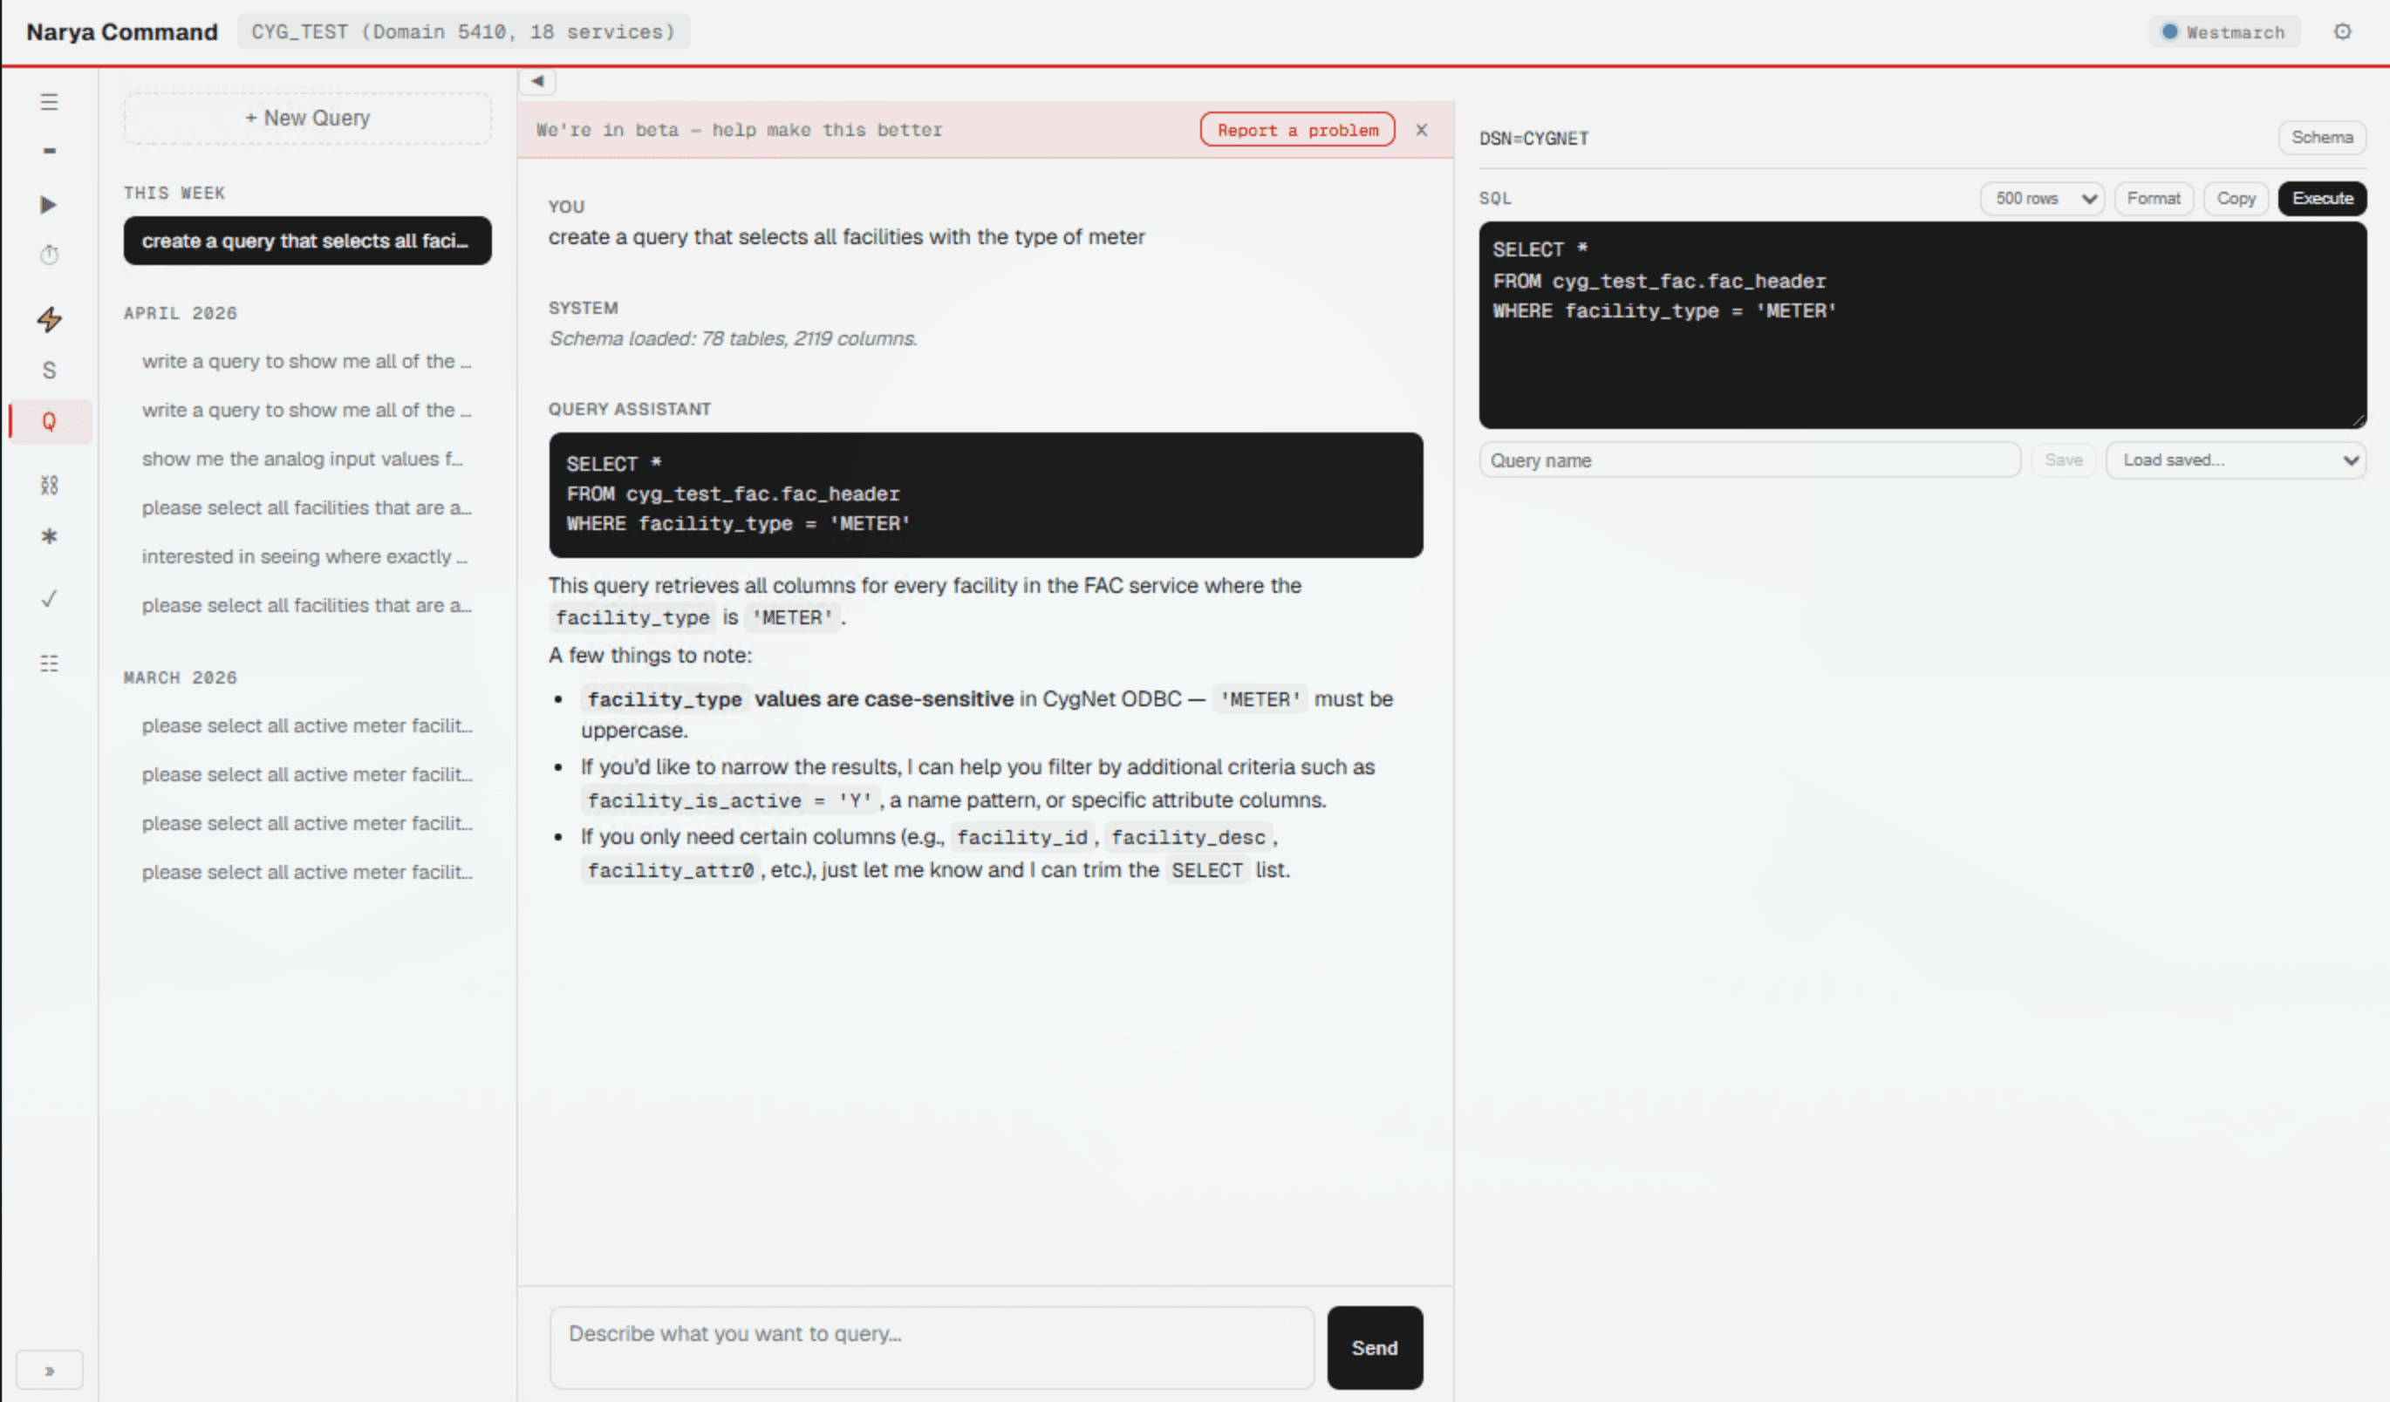Click the checkmark sidebar icon
The width and height of the screenshot is (2390, 1402).
(x=50, y=599)
